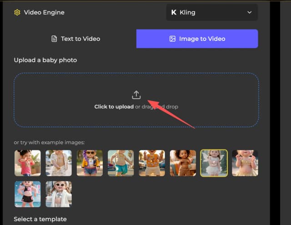Pick example baby with sunglasses and yellow jacket
Viewport: 291px width, 225px height.
[90, 163]
